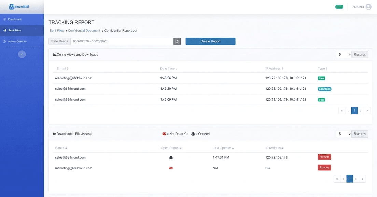Click the TRACKING REPORT heading
The image size is (377, 197).
tap(71, 22)
